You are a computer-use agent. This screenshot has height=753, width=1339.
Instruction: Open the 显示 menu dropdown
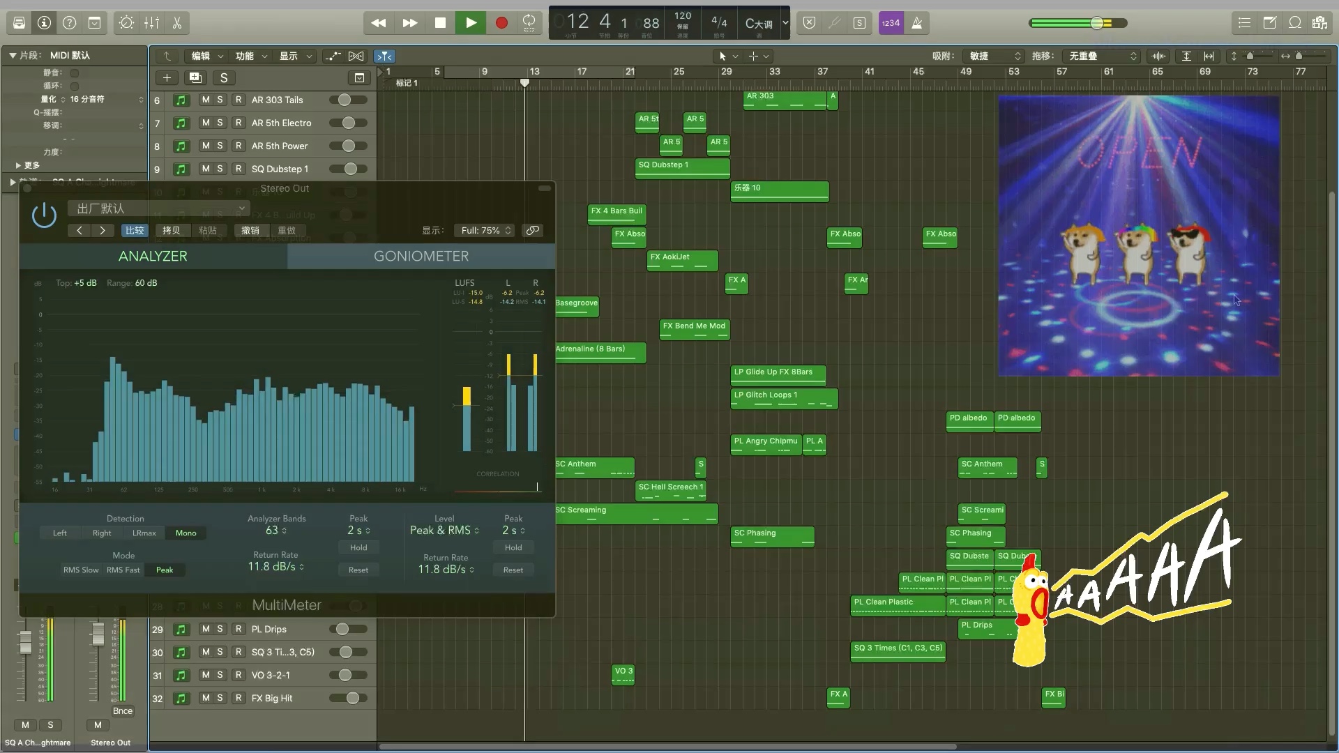click(296, 56)
